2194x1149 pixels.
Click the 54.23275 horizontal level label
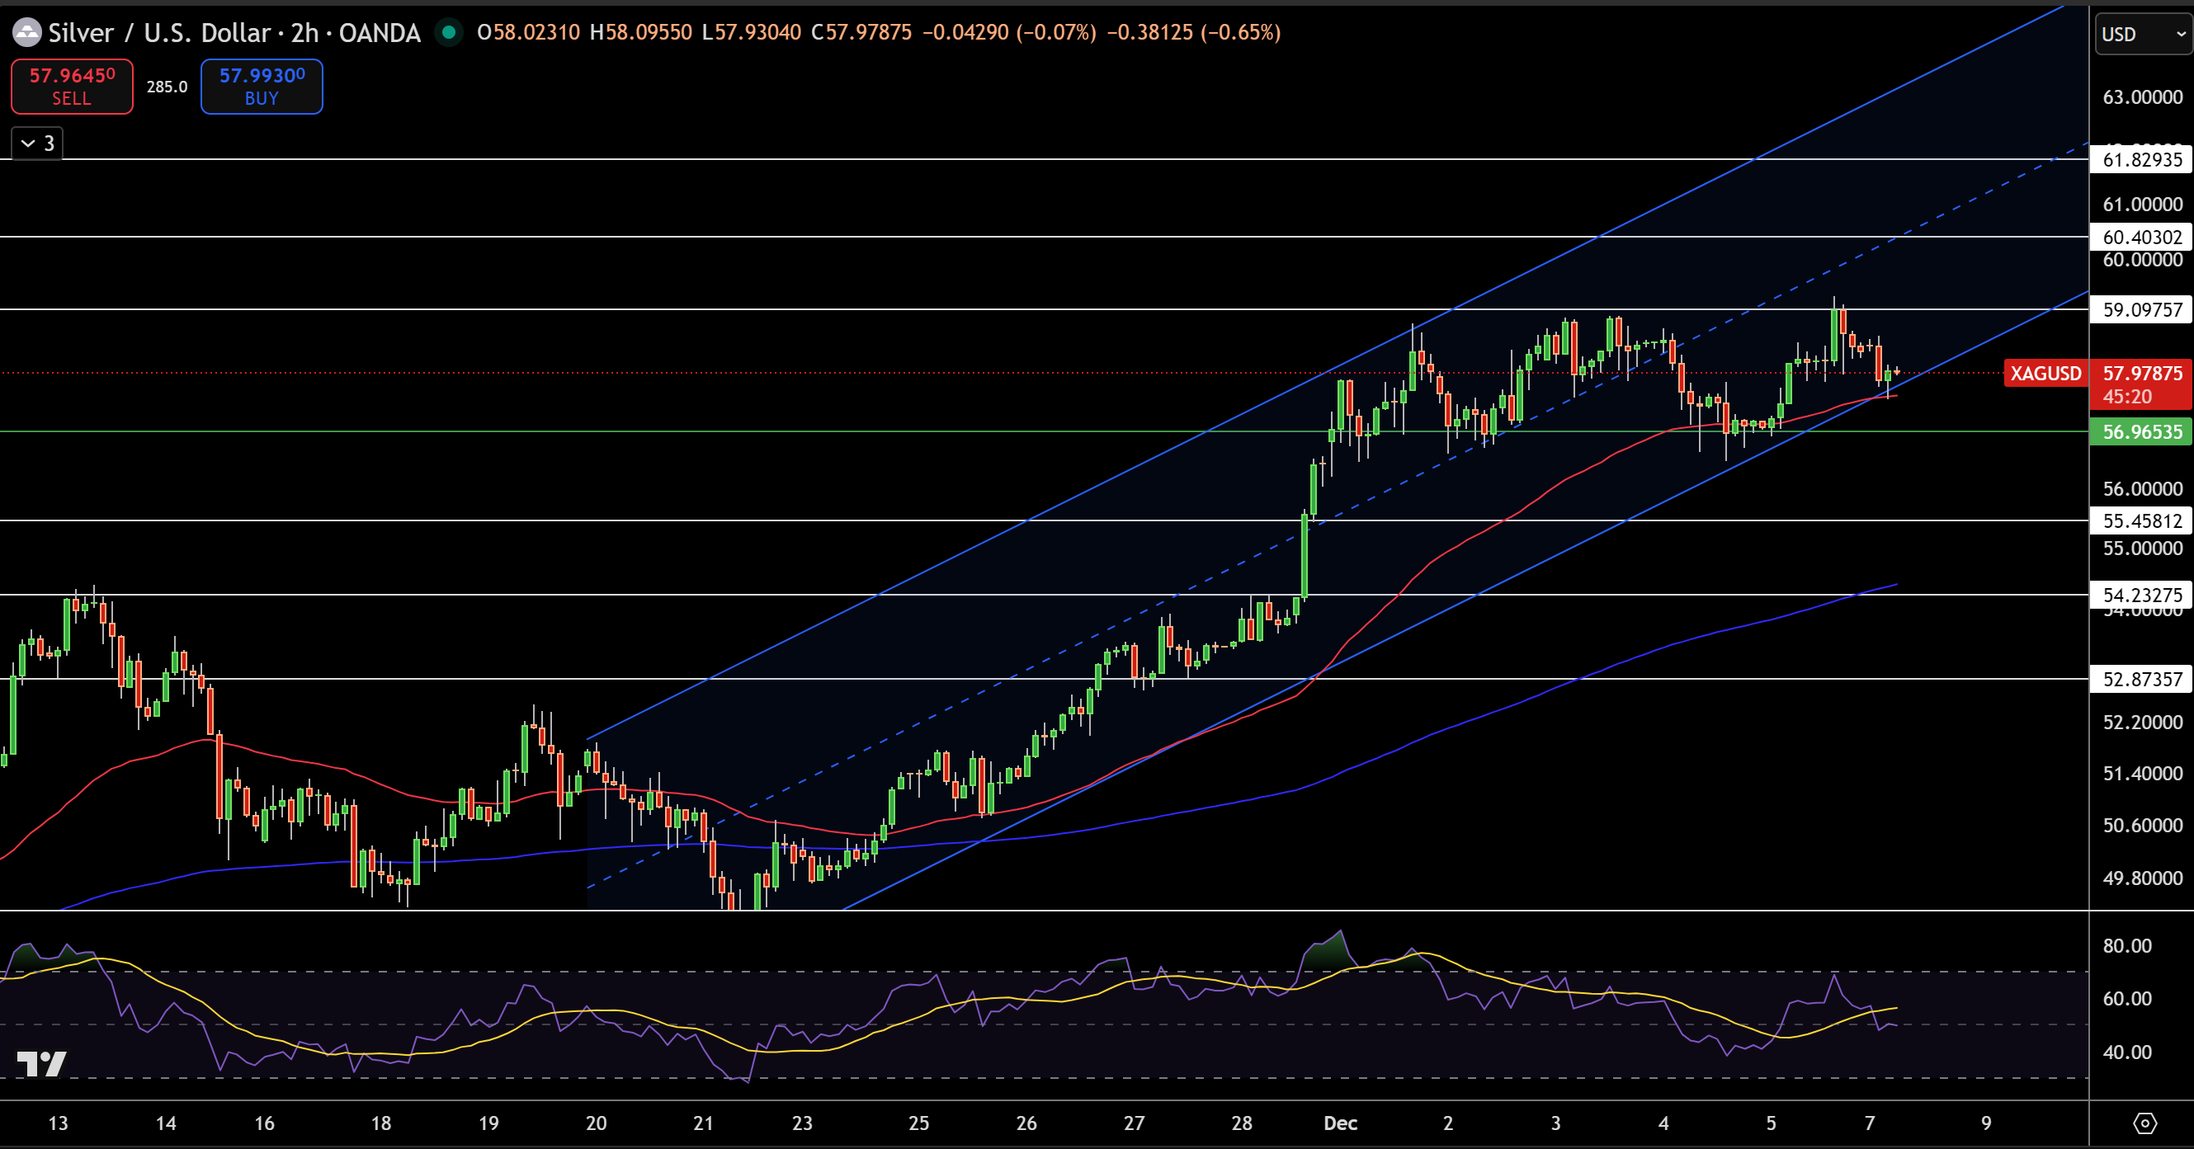[2141, 595]
